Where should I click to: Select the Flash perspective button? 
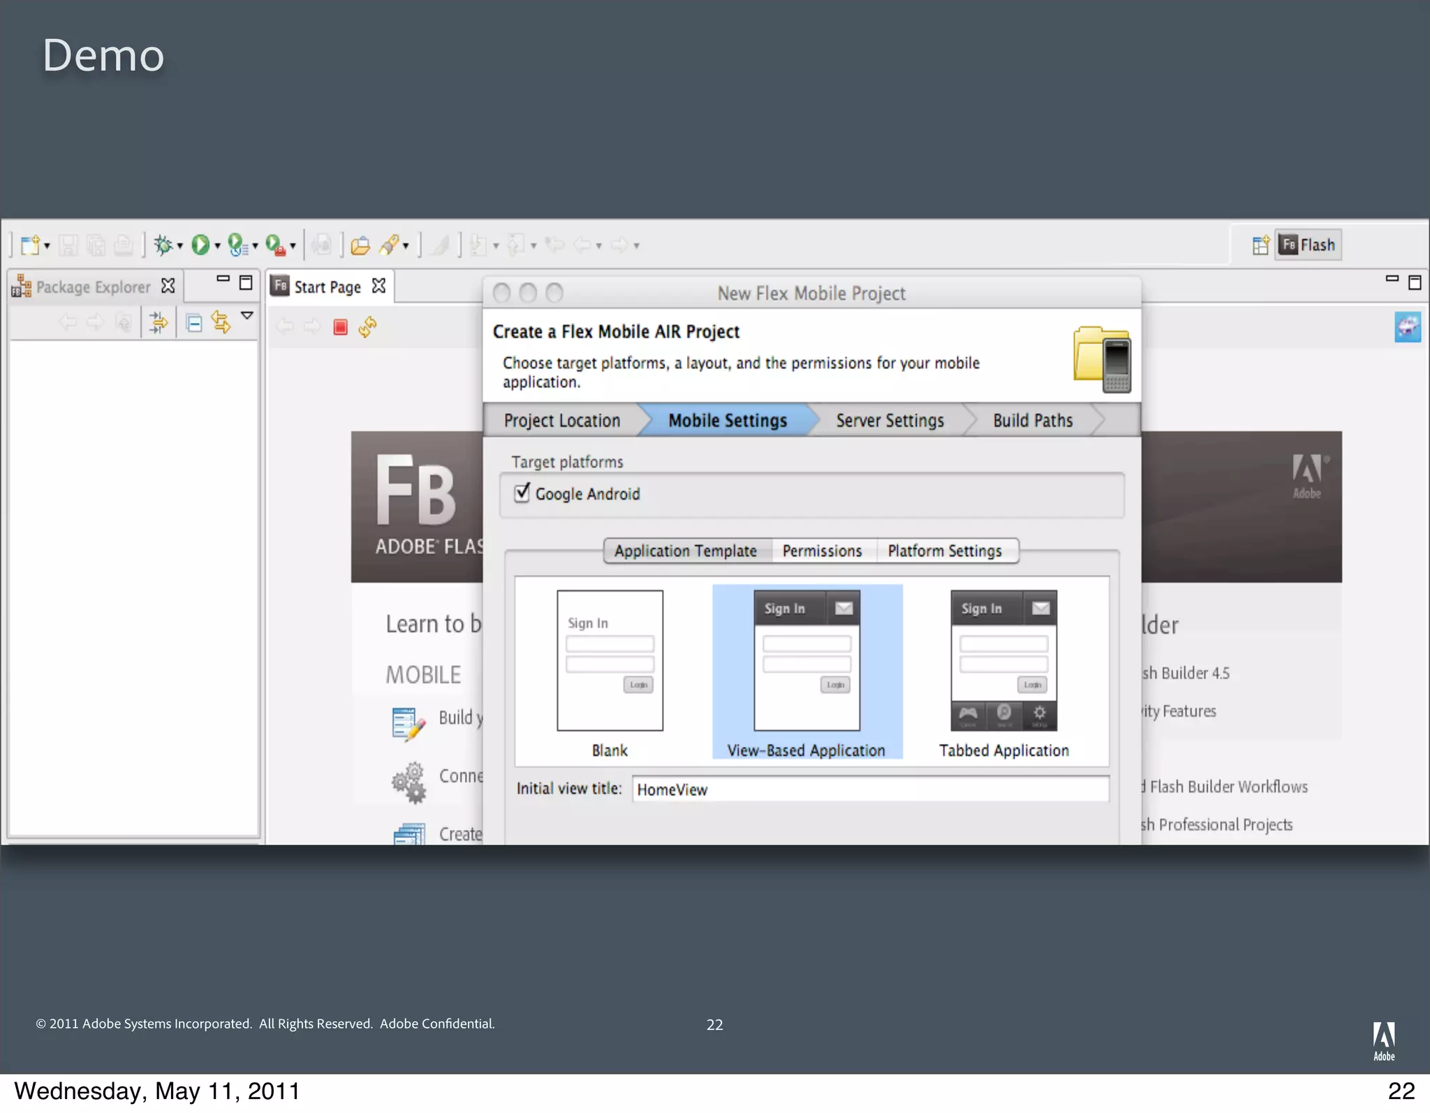click(1308, 245)
